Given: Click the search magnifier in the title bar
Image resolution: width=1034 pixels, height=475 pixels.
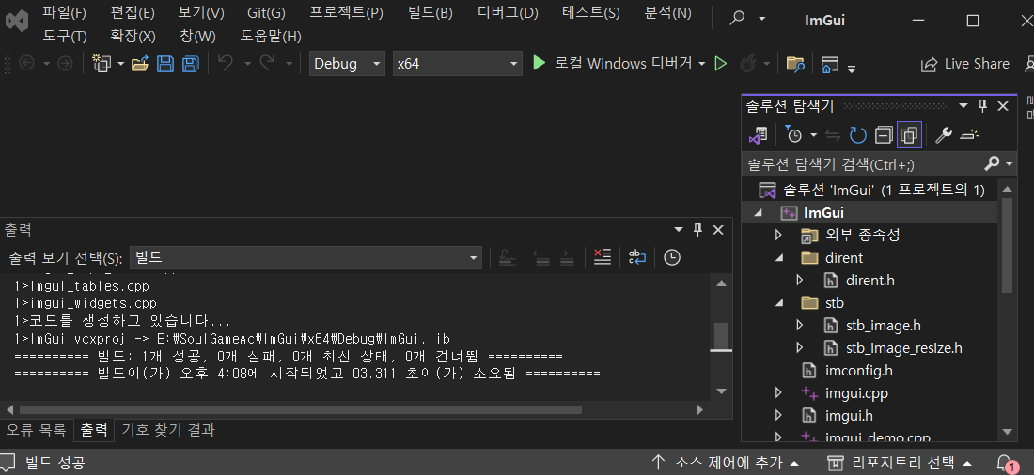Looking at the screenshot, I should (x=737, y=19).
